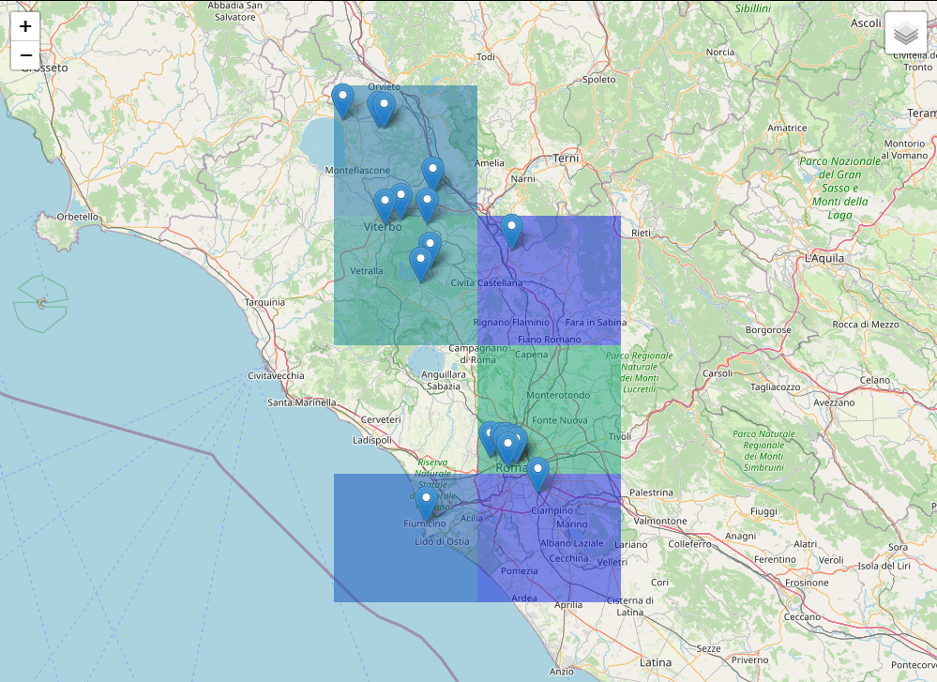
Task: Zoom in with the plus button
Action: [x=25, y=26]
